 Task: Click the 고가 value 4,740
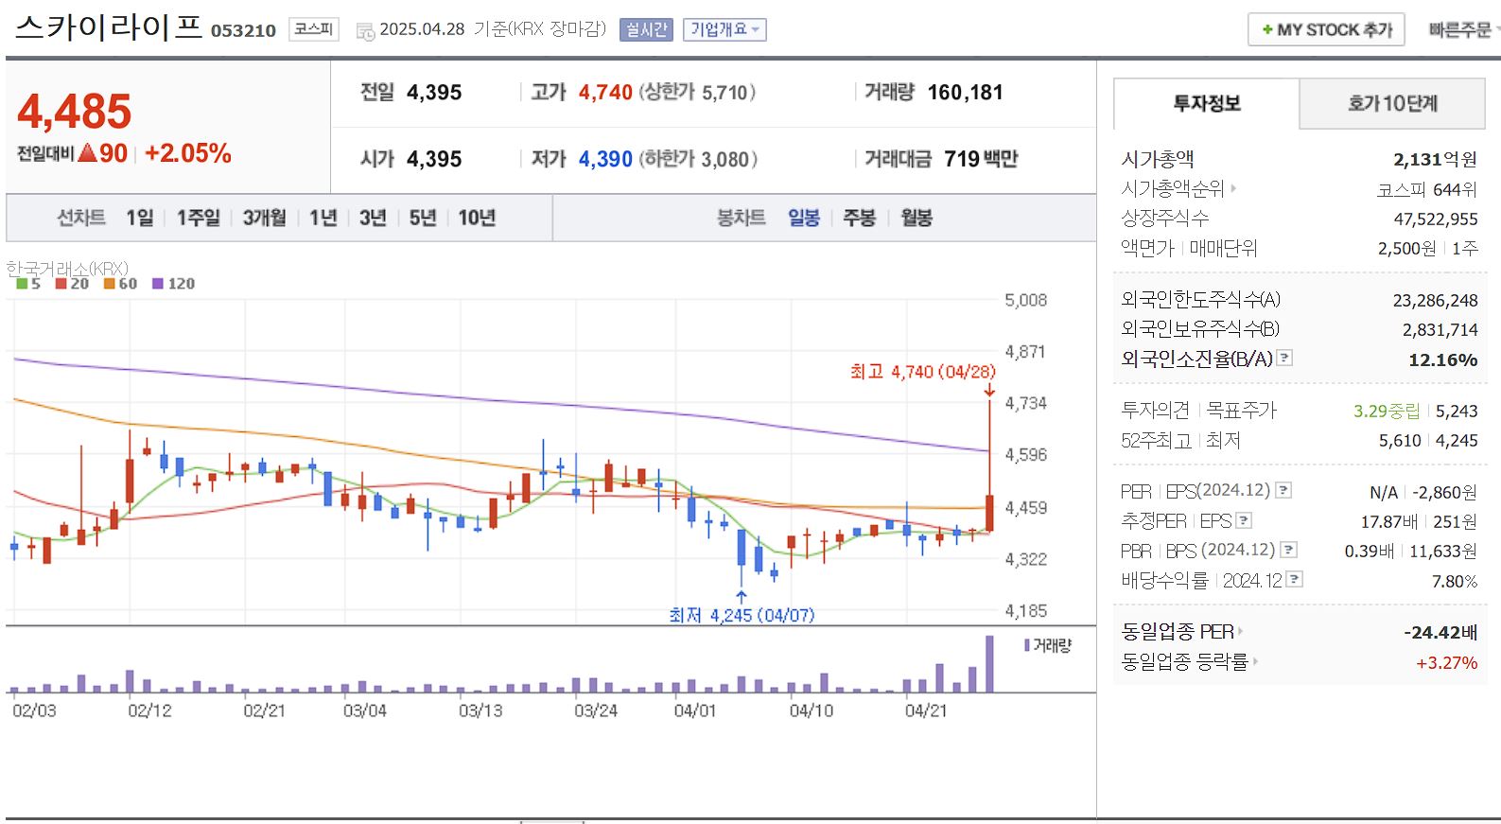(x=605, y=93)
